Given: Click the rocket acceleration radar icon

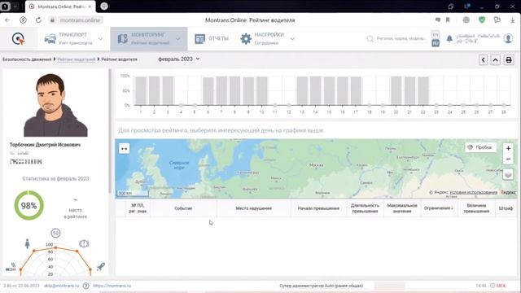Looking at the screenshot, I should [101, 266].
